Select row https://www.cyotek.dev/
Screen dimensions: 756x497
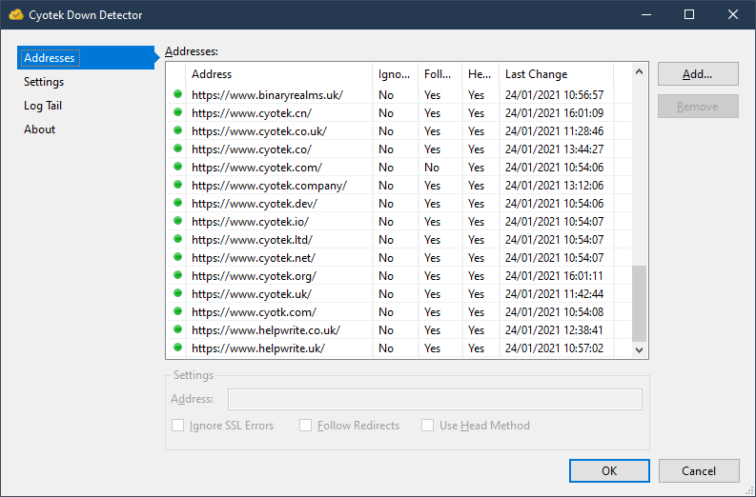pyautogui.click(x=399, y=203)
